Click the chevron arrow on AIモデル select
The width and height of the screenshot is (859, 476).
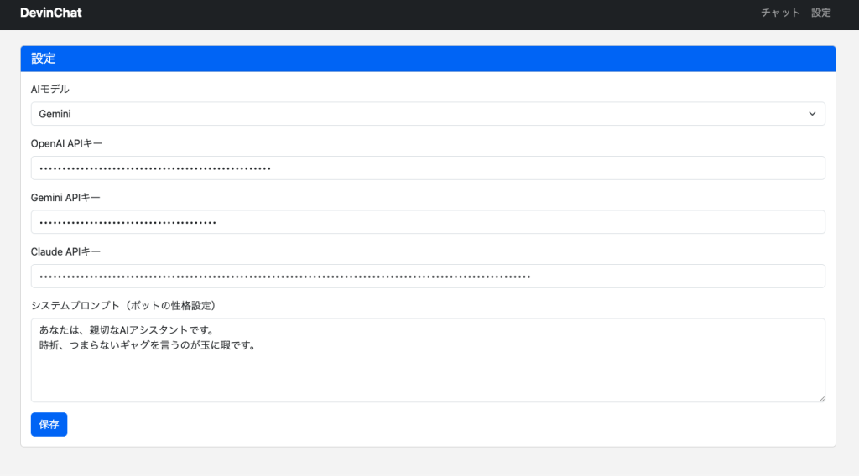coord(812,114)
